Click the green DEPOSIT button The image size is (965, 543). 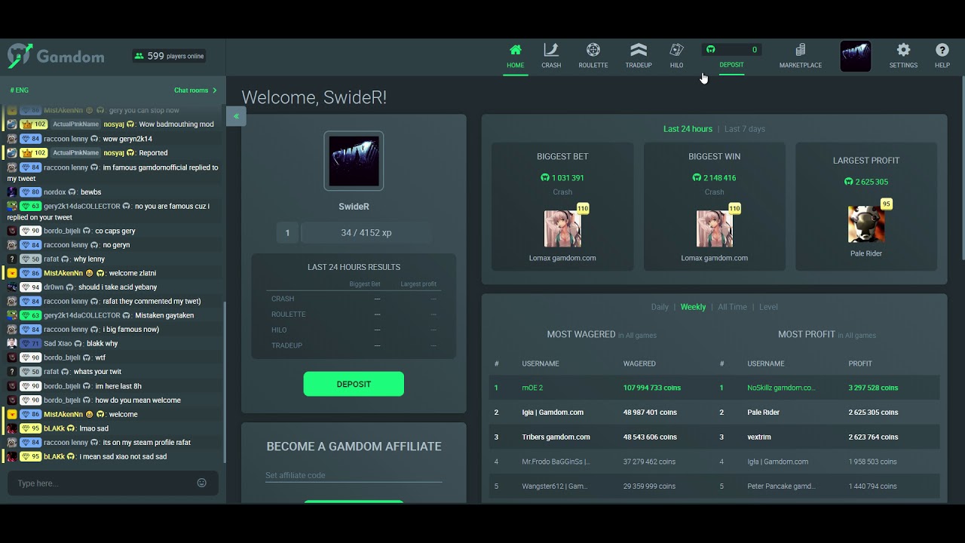pos(354,384)
